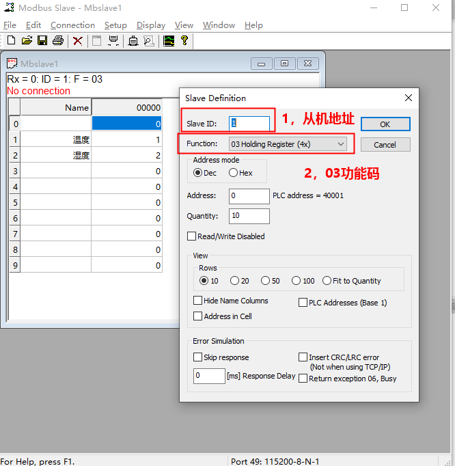Click the Print toolbar icon
This screenshot has width=455, height=466.
(58, 40)
